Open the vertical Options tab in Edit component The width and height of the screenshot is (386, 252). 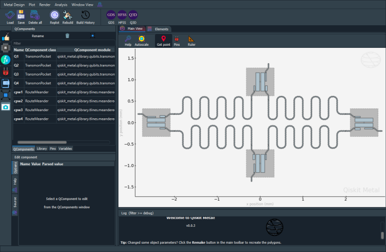pyautogui.click(x=15, y=168)
